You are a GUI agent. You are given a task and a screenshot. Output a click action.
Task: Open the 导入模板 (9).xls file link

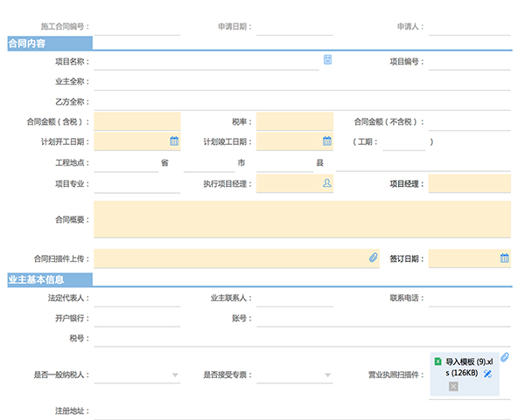coord(469,368)
